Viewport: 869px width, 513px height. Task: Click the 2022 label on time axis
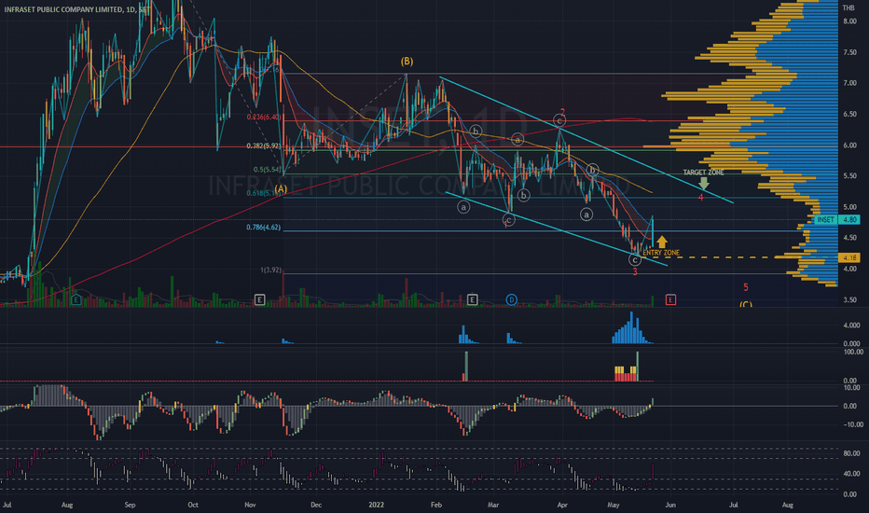tap(377, 506)
